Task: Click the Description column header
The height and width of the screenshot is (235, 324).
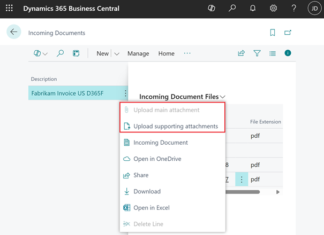Action: tap(44, 79)
